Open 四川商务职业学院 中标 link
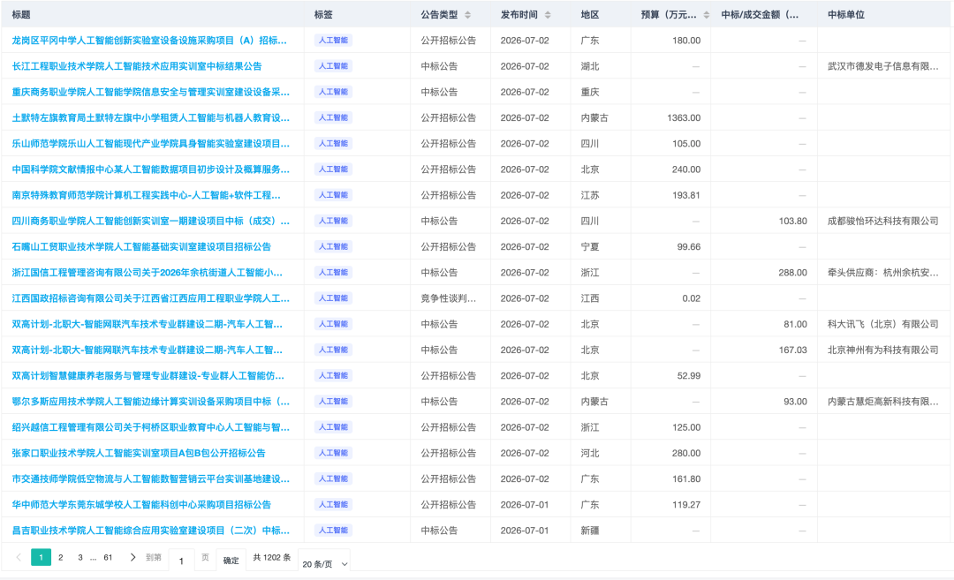Screen dimensions: 954x580 [151, 221]
